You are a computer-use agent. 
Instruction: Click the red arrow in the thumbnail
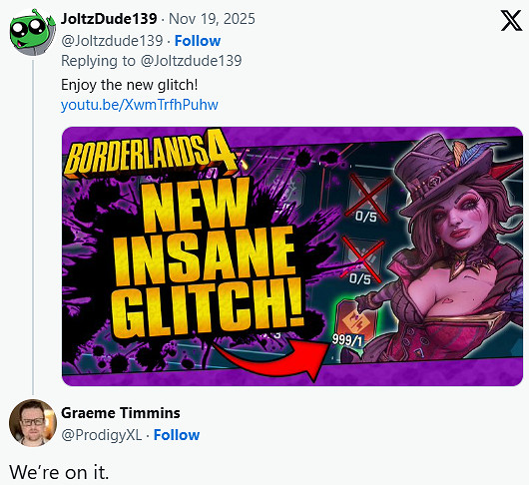pyautogui.click(x=270, y=359)
